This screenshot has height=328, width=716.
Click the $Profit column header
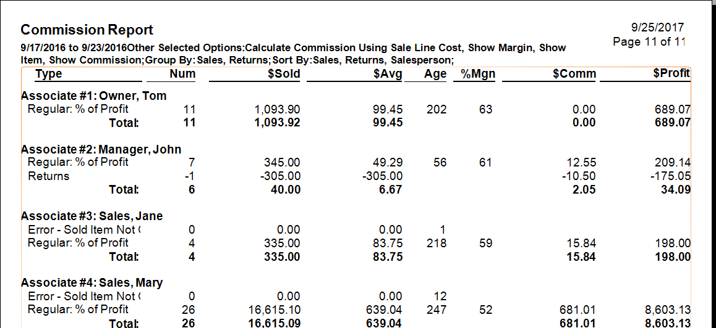tap(671, 74)
